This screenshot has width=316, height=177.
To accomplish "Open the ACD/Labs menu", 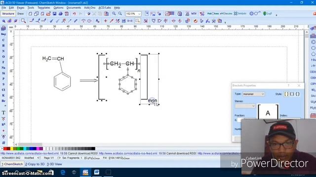I will tap(105, 8).
